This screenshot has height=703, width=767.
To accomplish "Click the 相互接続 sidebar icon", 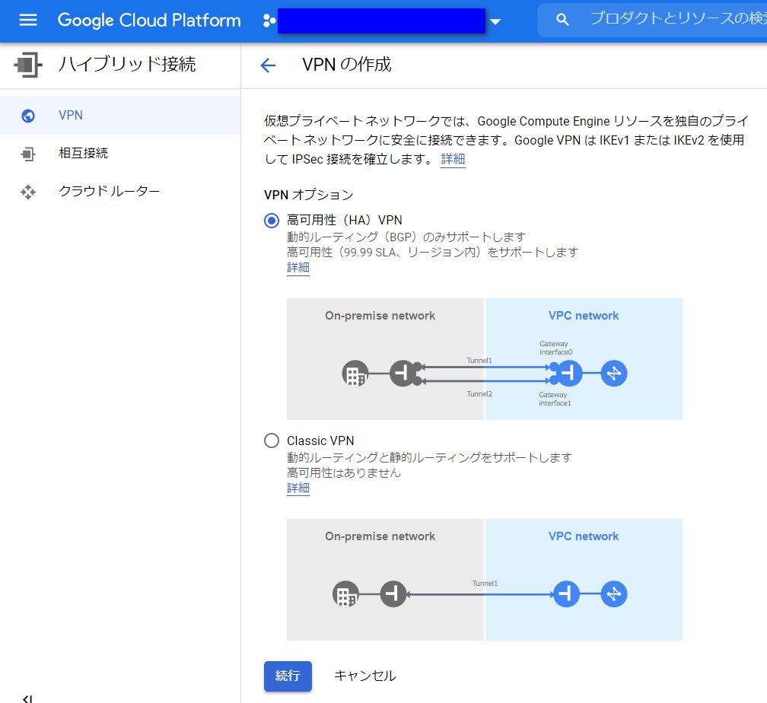I will coord(28,154).
